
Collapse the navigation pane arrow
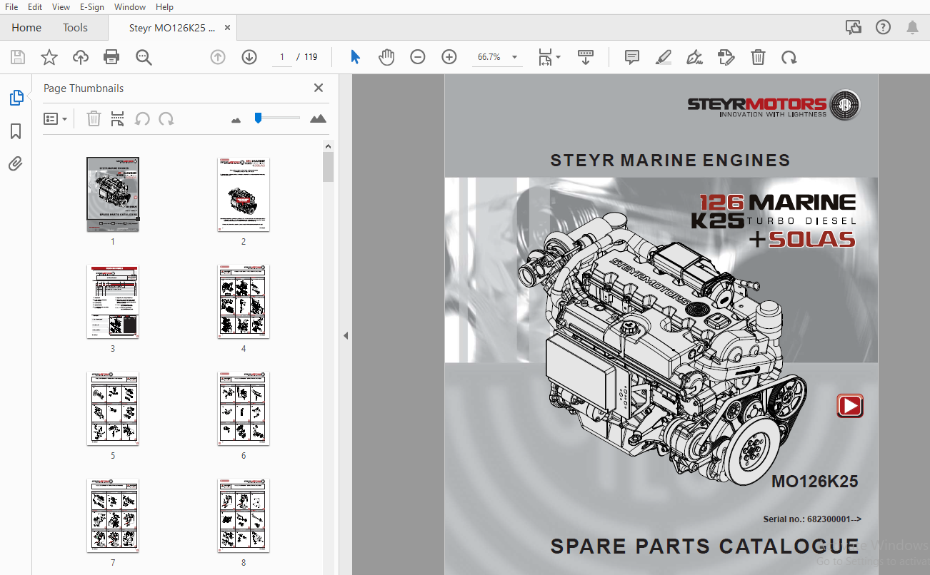pyautogui.click(x=346, y=335)
